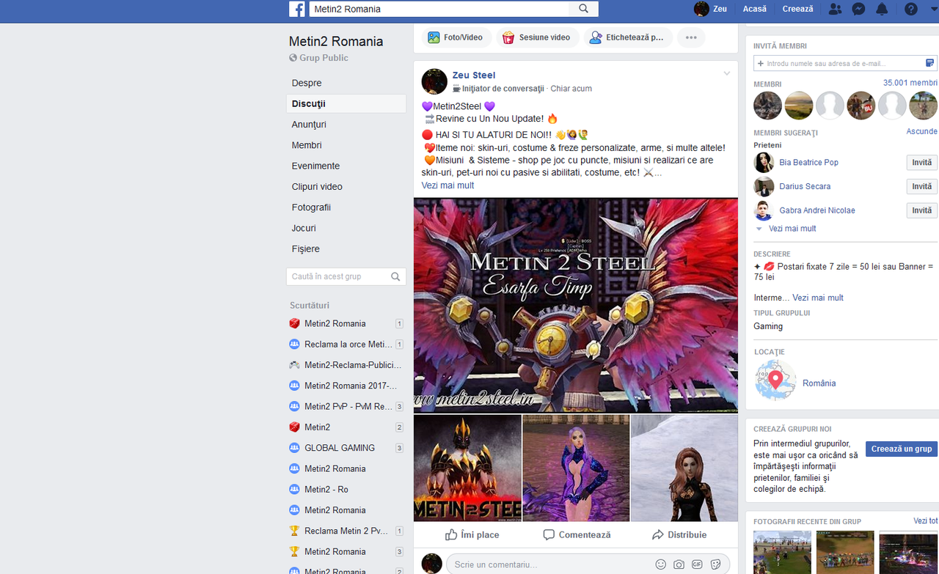Start a post with Foto/Video
This screenshot has width=939, height=574.
(x=456, y=36)
